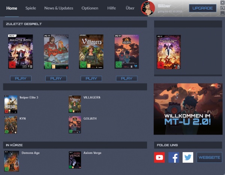Close the launcher window
The height and width of the screenshot is (175, 225).
[222, 3]
